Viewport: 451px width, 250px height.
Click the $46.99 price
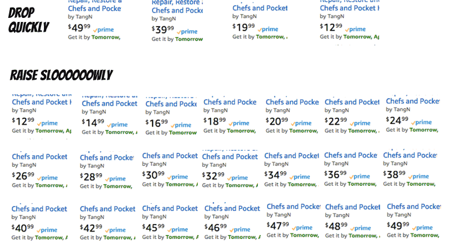coord(216,228)
